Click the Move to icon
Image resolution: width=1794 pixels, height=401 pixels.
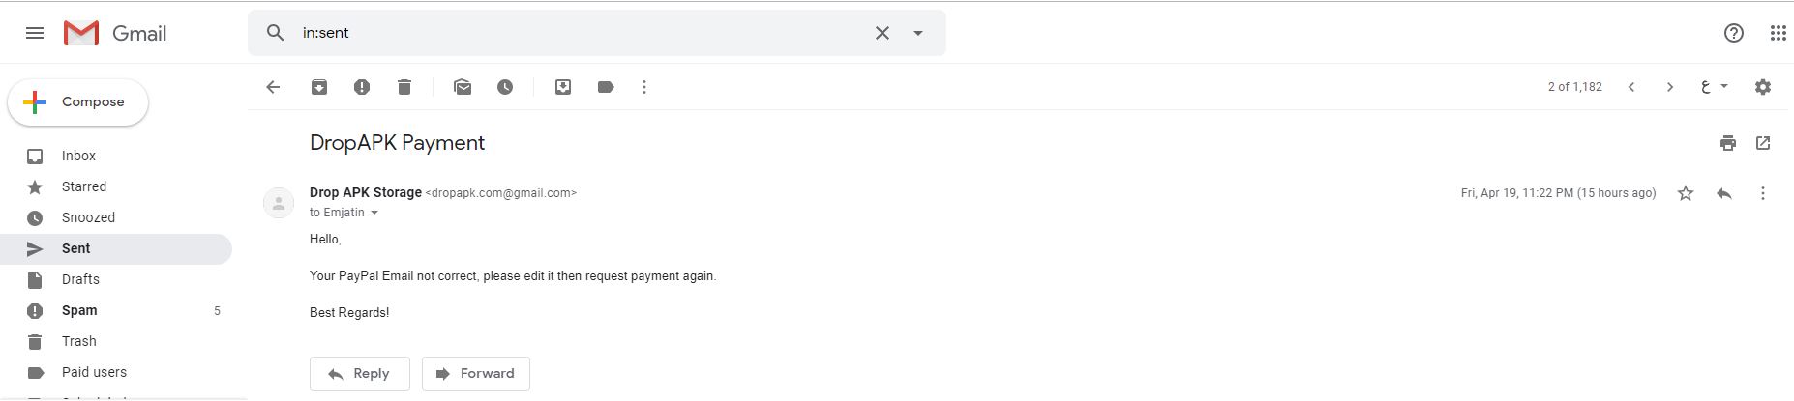563,87
